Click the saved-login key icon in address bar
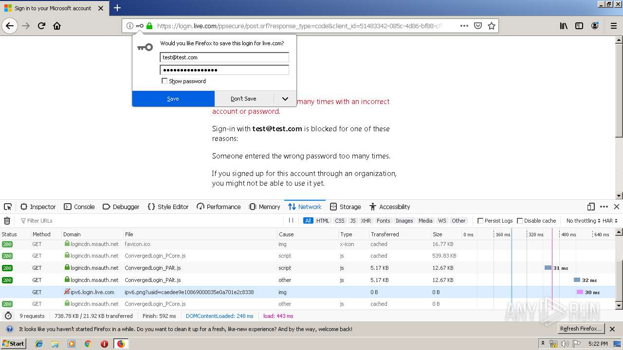 tap(140, 26)
